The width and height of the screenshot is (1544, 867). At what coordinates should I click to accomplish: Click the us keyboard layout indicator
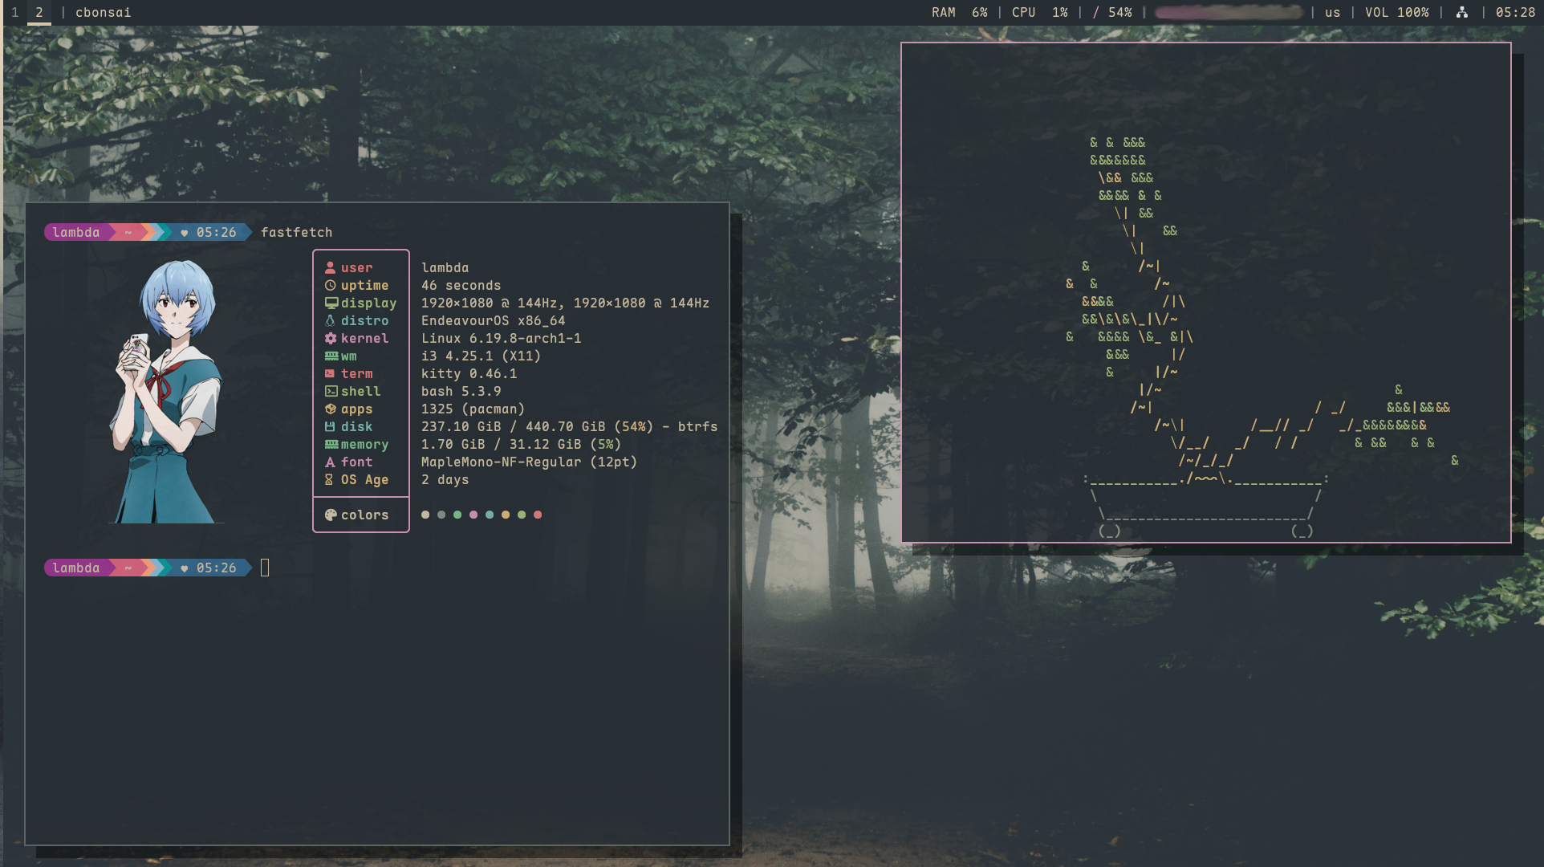click(x=1332, y=13)
